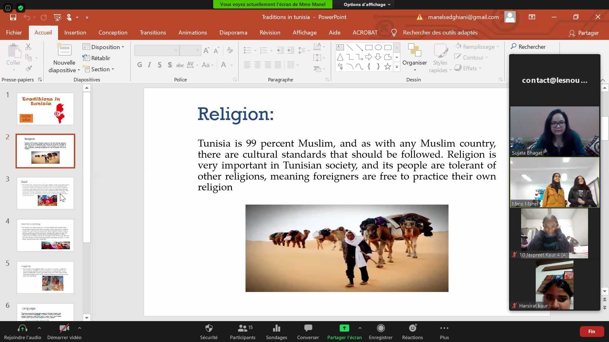The height and width of the screenshot is (342, 609).
Task: Expand the Options d'affichage dropdown
Action: [x=367, y=4]
